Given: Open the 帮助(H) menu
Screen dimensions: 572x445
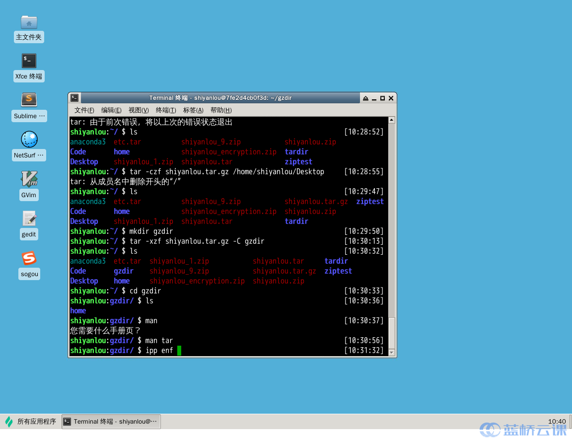Looking at the screenshot, I should (x=221, y=110).
